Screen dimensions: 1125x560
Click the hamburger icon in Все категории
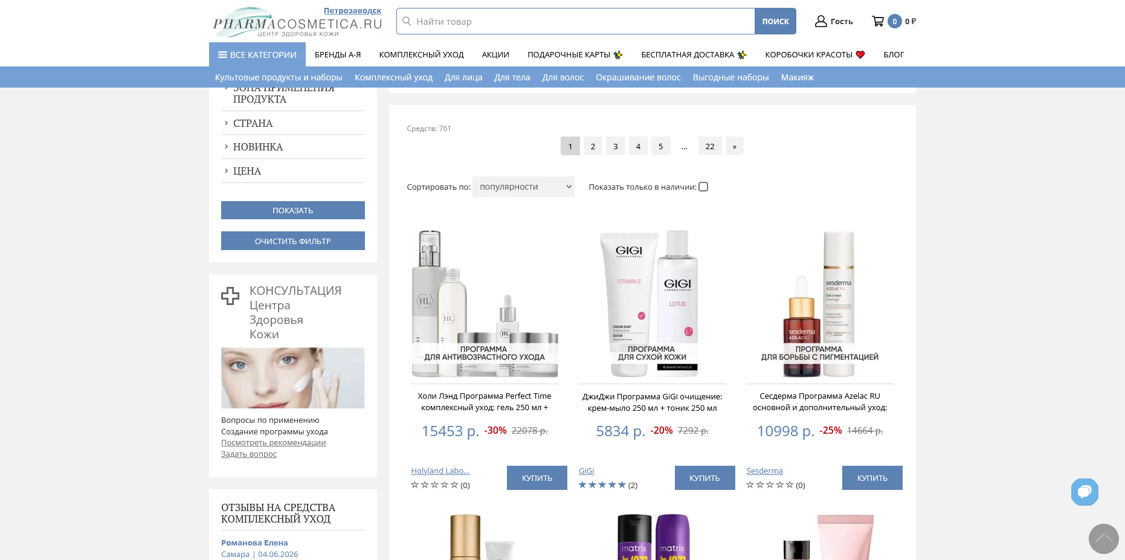[x=222, y=55]
